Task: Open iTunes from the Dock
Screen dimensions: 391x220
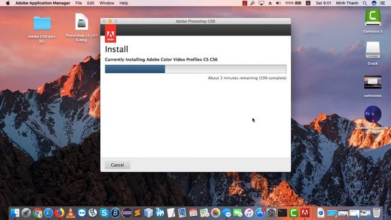Action: (x=249, y=213)
